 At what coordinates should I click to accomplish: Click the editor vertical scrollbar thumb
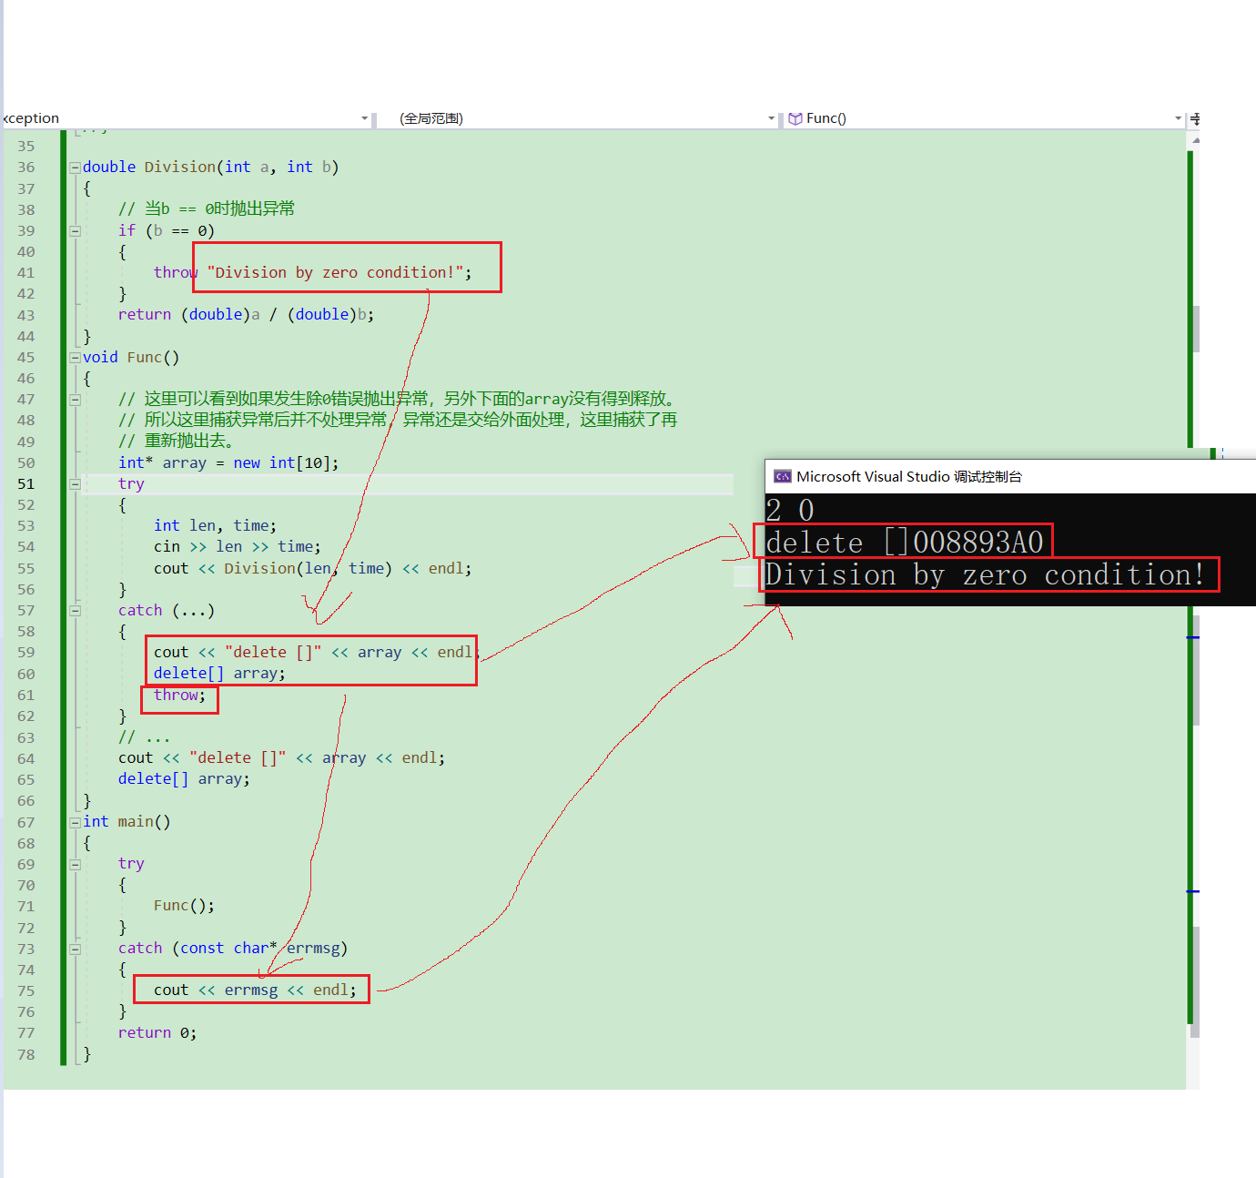tap(1196, 328)
